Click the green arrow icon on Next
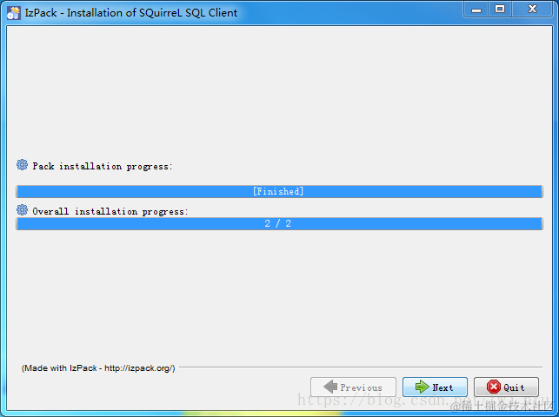559x417 pixels. 423,387
